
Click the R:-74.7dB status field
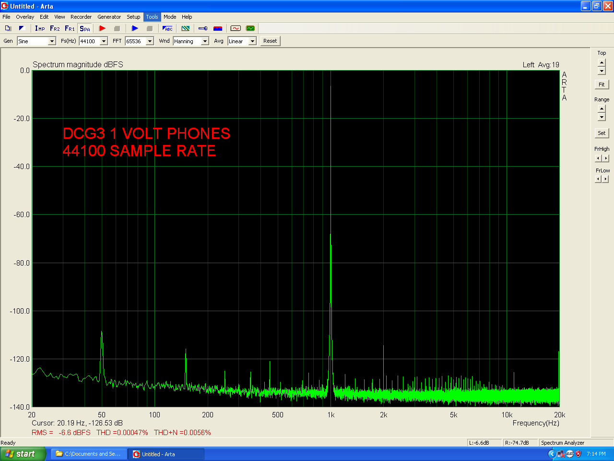pos(520,443)
